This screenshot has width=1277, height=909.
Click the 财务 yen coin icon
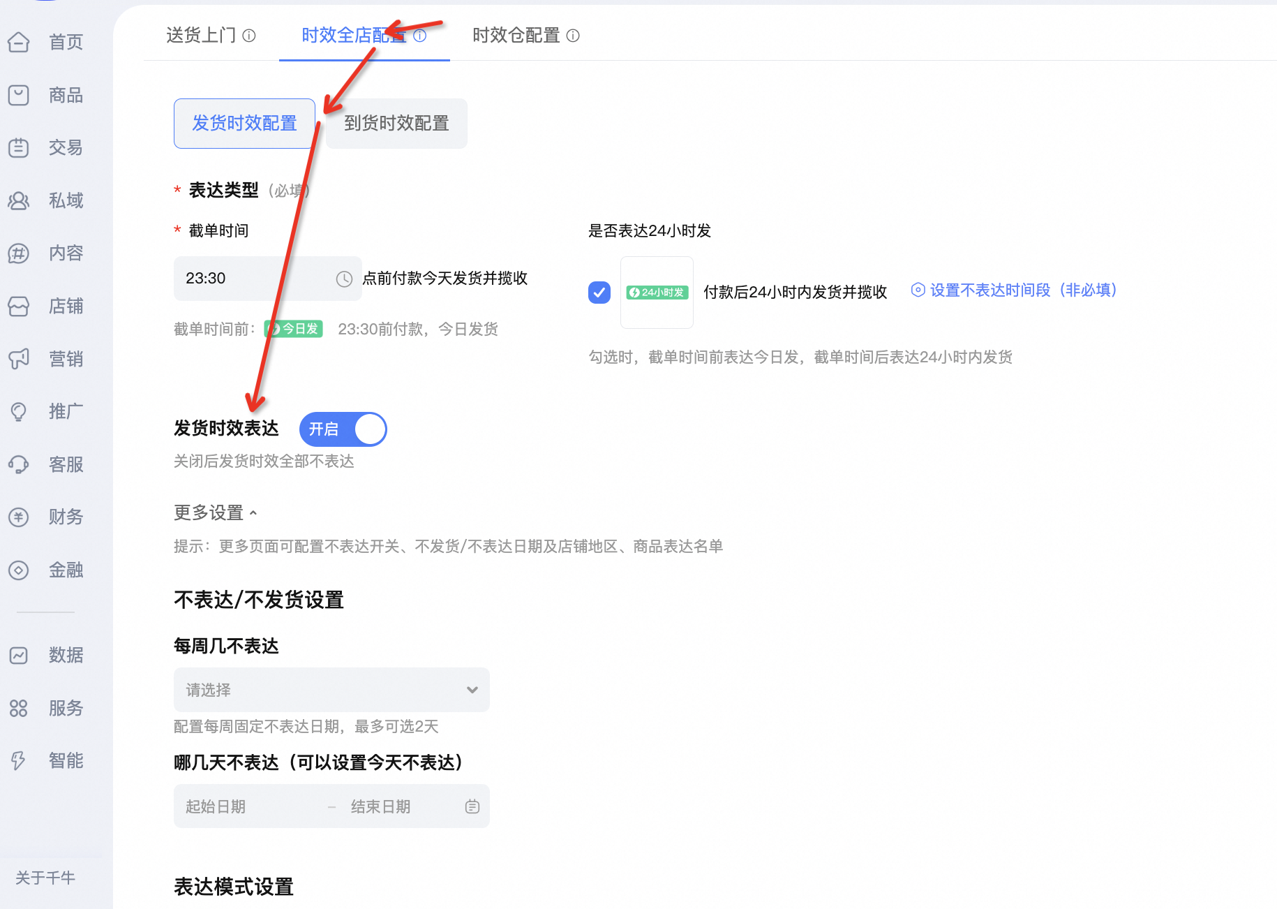pos(19,517)
